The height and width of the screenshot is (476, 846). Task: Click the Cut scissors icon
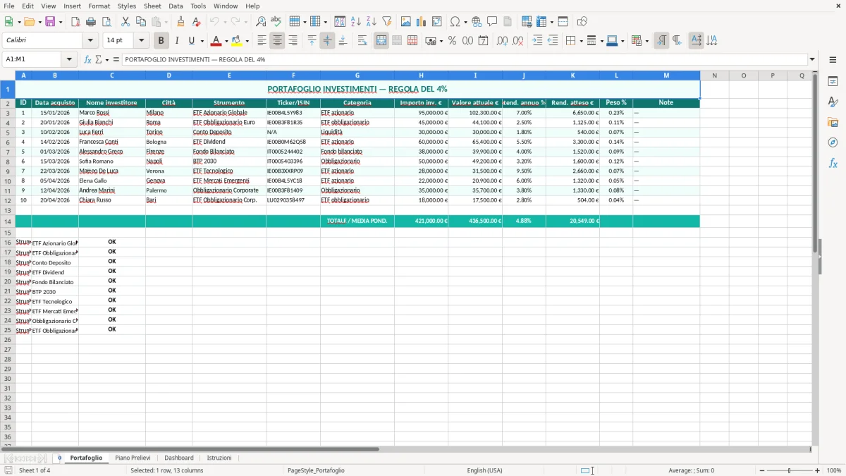[125, 22]
